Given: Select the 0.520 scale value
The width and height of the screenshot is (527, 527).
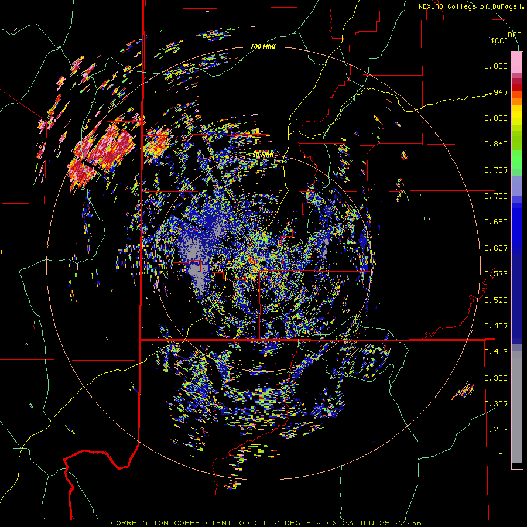Looking at the screenshot, I should (x=496, y=300).
